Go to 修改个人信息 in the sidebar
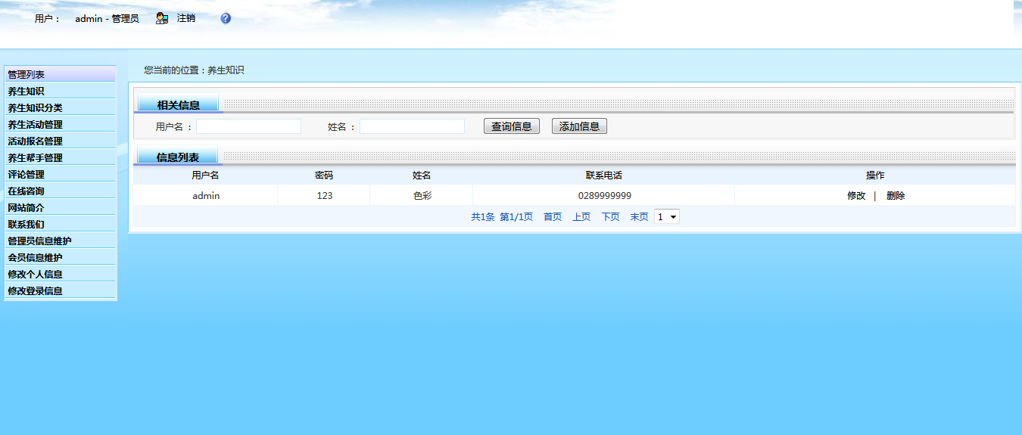The width and height of the screenshot is (1022, 435). (x=60, y=274)
